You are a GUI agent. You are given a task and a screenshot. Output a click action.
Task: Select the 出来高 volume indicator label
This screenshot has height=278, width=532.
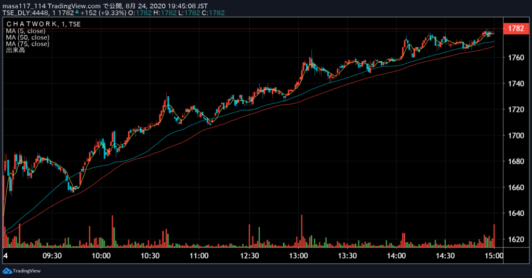click(16, 50)
